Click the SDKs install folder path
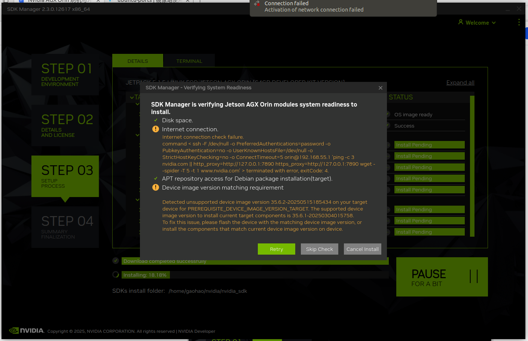This screenshot has height=341, width=528. (208, 291)
